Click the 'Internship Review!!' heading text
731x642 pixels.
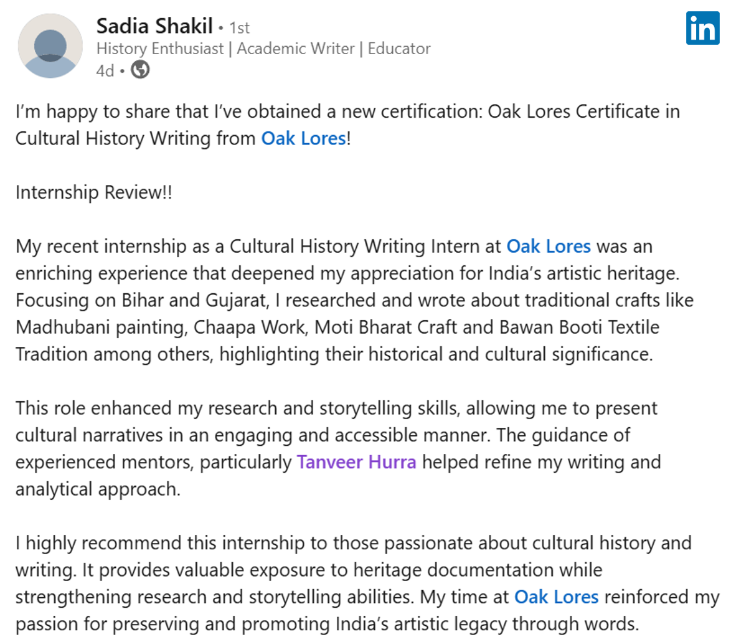pos(93,192)
